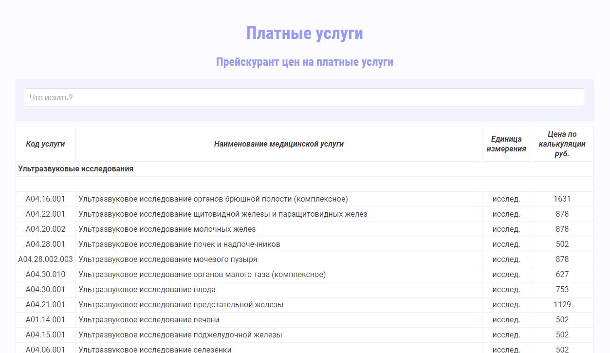Click price 502 in the поджелудочной железы row
610x353 pixels.
(x=562, y=335)
